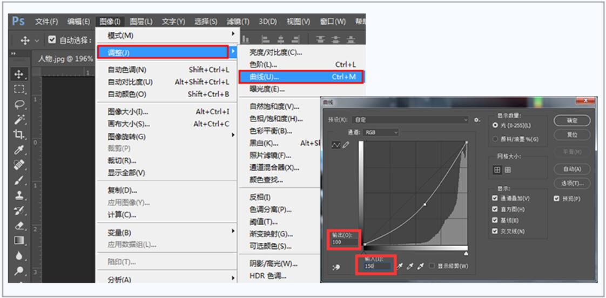The width and height of the screenshot is (606, 298).
Task: Select the Healing Brush tool
Action: click(19, 165)
